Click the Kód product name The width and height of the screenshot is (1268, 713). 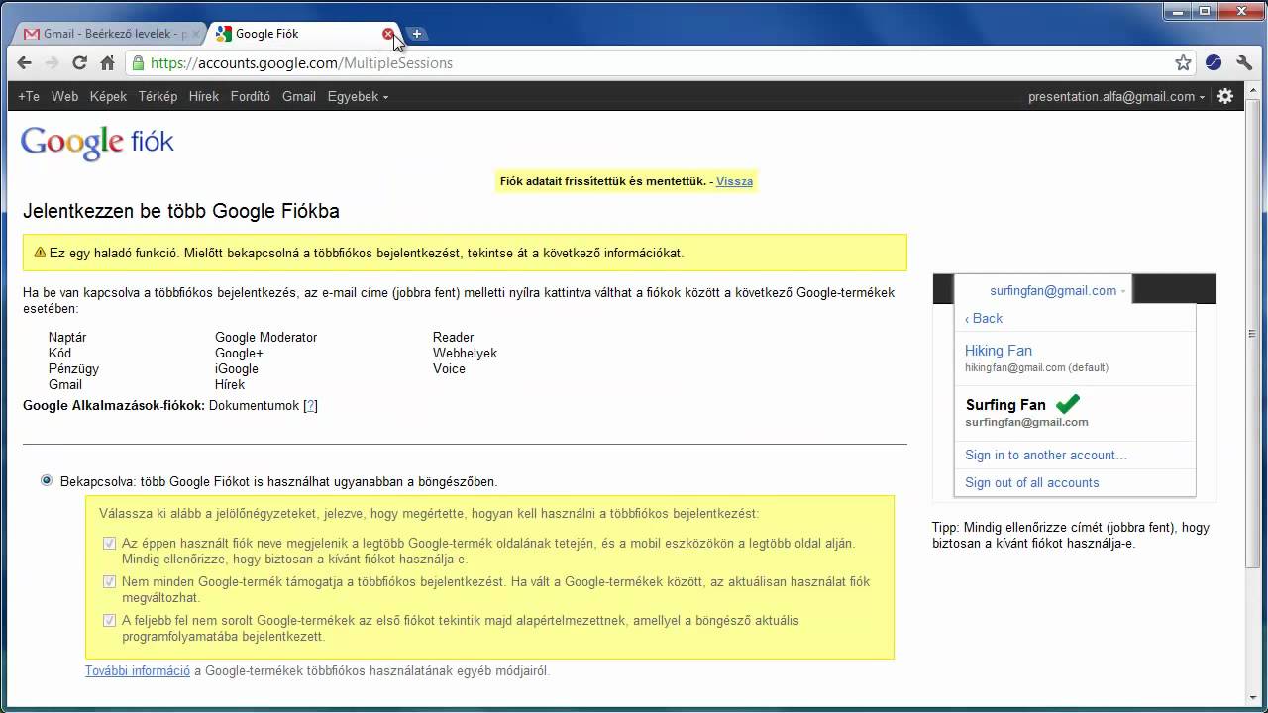[x=59, y=354]
